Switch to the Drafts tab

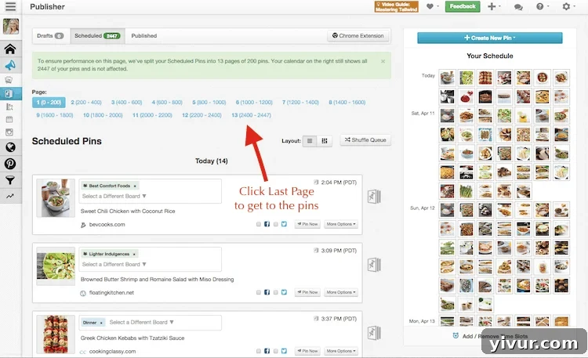(50, 36)
